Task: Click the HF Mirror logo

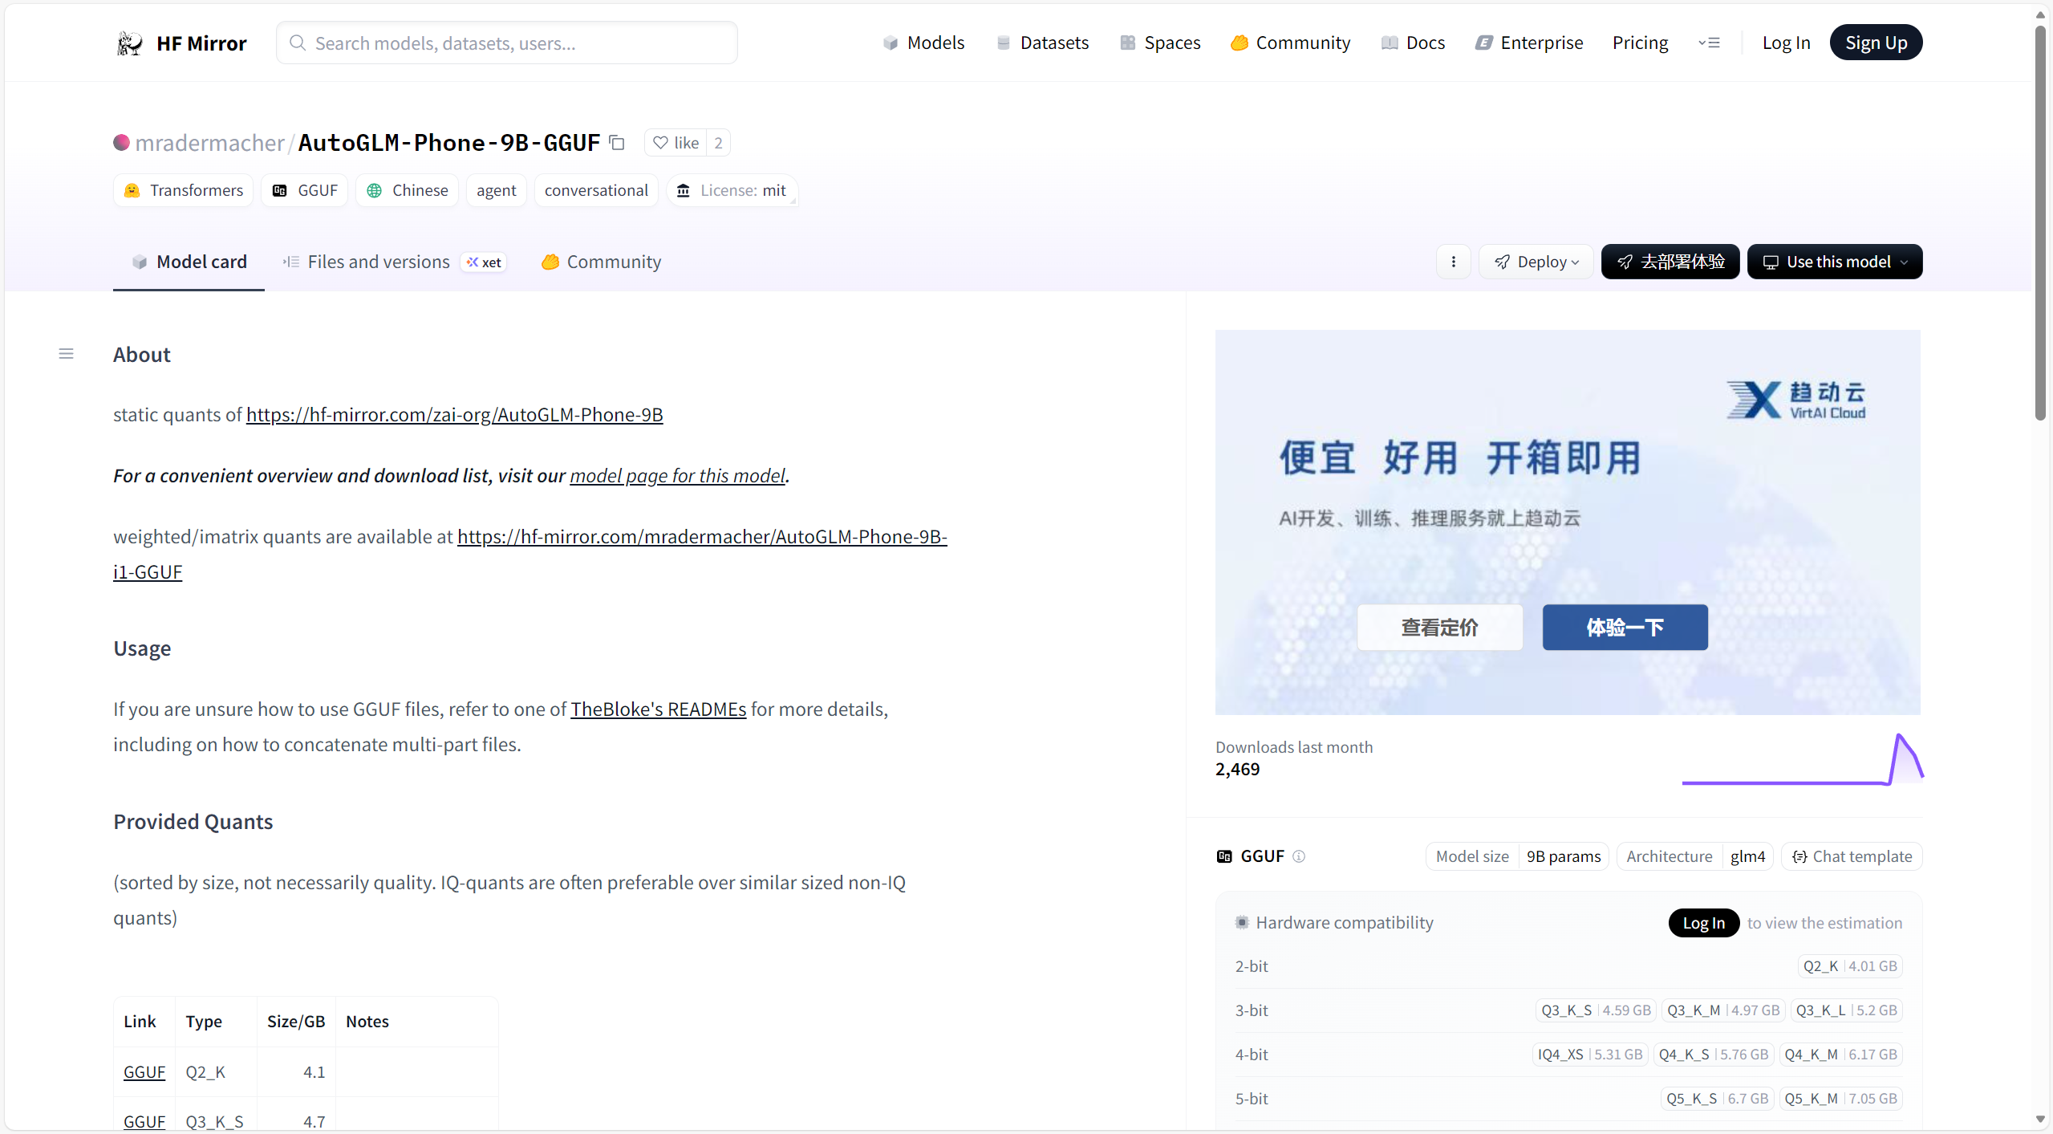Action: 181,43
